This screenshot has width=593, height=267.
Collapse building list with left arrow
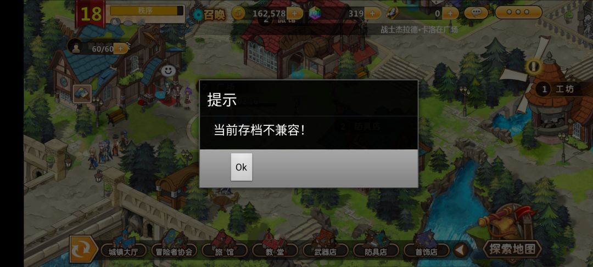pos(460,250)
